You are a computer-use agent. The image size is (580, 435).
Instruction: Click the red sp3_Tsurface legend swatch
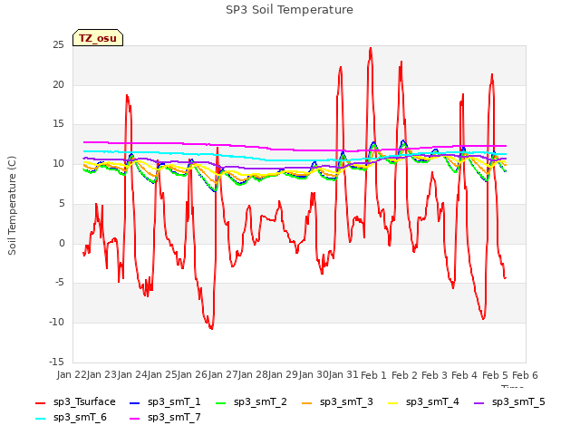[x=40, y=402]
